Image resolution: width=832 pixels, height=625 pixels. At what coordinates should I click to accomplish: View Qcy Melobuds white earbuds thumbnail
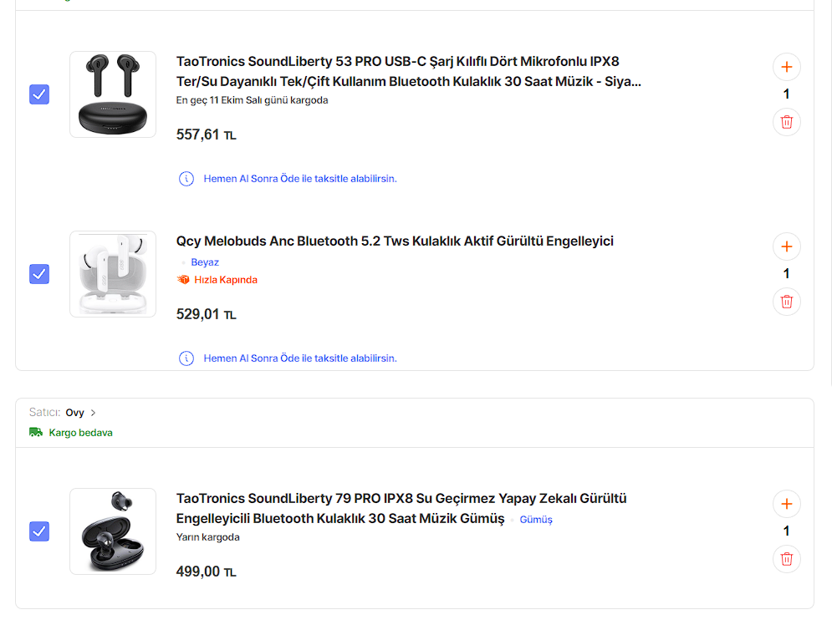[113, 274]
